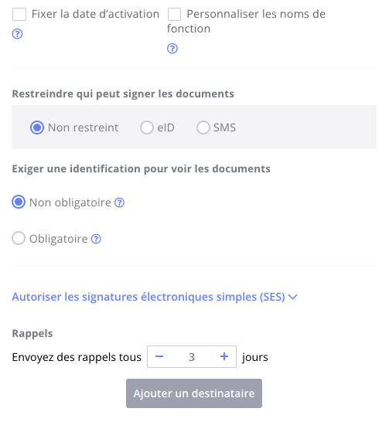
Task: Increase reminder days with plus icon
Action: [x=224, y=357]
